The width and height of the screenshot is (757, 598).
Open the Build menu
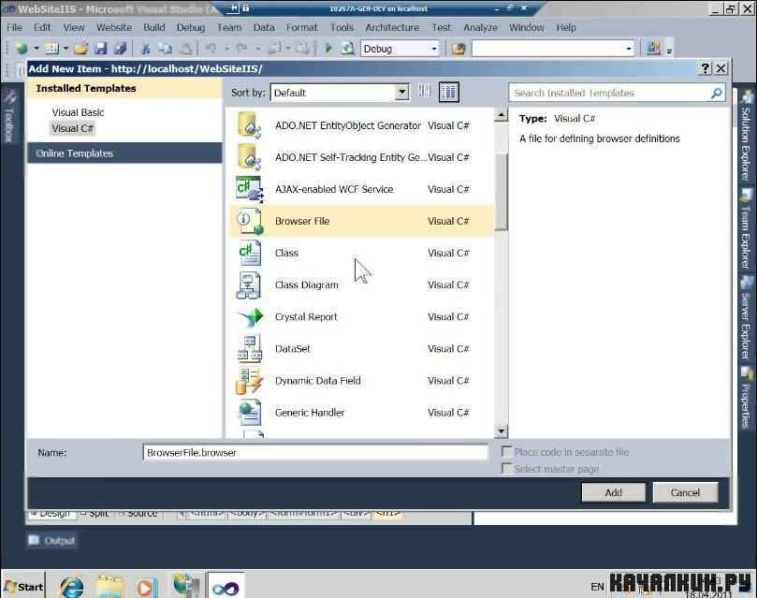(154, 27)
